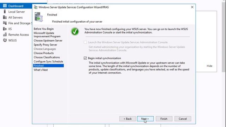
Task: Select All Servers in sidebar
Action: [16, 17]
